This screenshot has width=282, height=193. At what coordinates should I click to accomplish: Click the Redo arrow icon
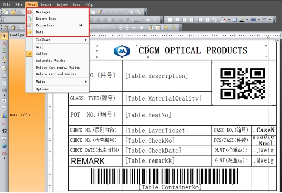click(x=120, y=12)
